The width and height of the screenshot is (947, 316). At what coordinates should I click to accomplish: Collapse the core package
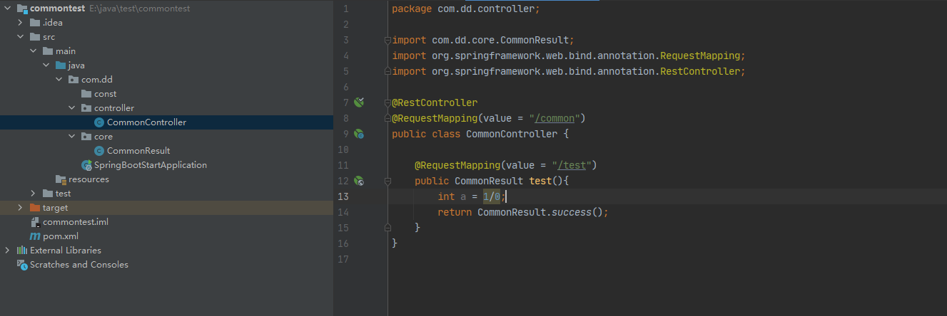(72, 137)
